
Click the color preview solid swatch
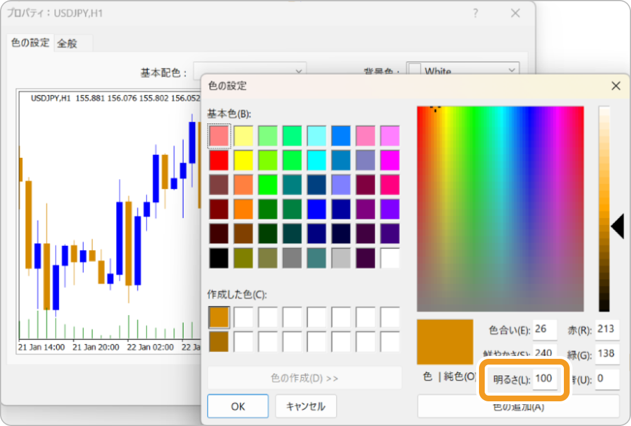445,342
